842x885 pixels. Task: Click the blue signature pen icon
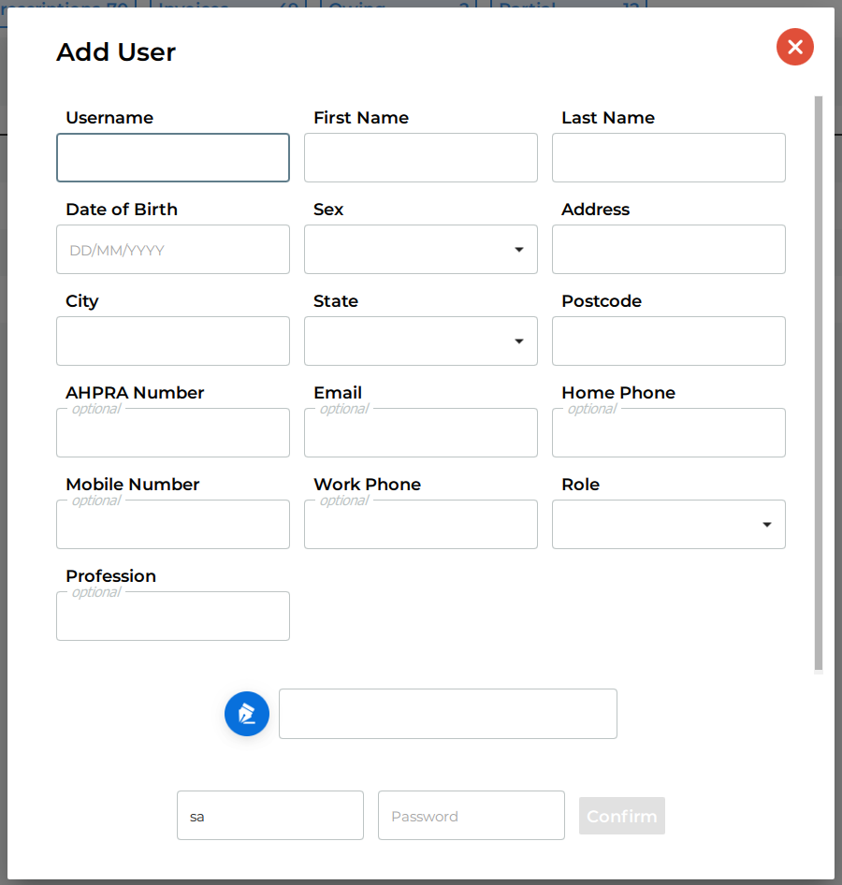[x=247, y=714]
